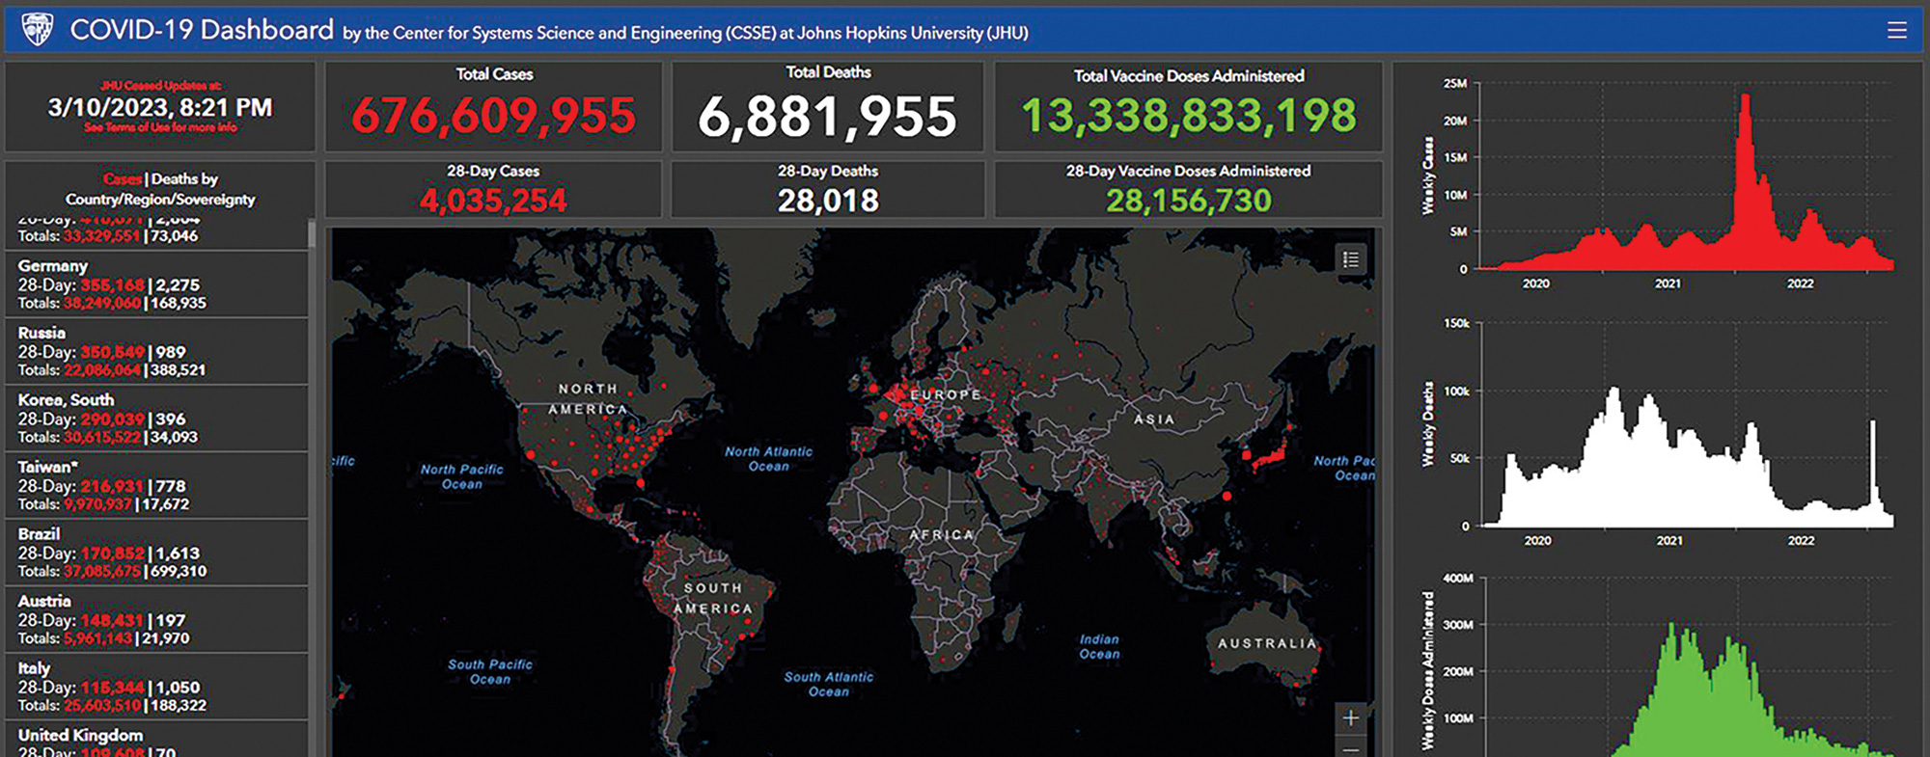Choose Korea, South from the list
The image size is (1930, 757).
(66, 400)
